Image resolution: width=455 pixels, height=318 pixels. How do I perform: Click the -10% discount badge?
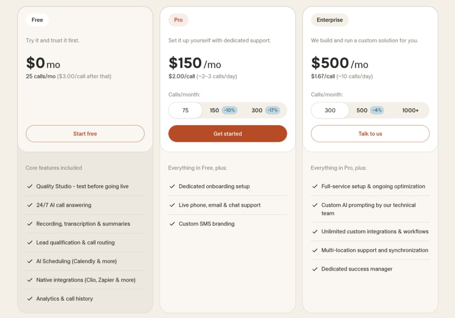click(x=230, y=110)
